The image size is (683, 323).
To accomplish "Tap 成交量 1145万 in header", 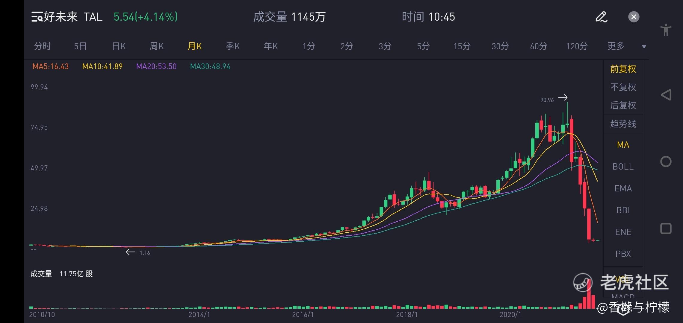I will click(289, 17).
